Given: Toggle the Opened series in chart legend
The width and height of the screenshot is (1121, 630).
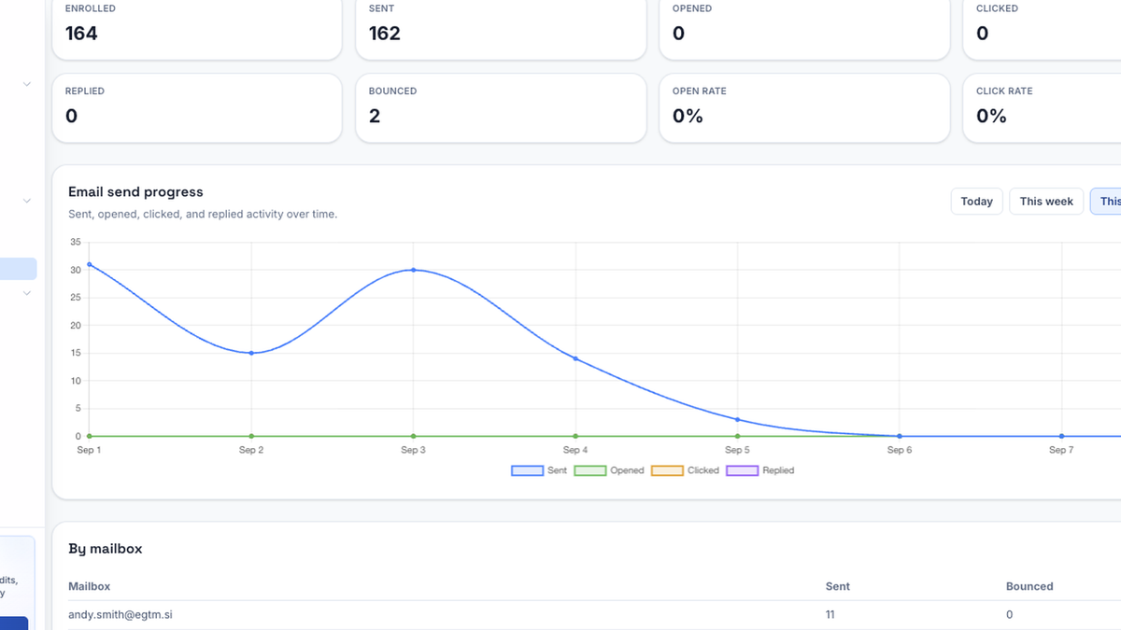Looking at the screenshot, I should pyautogui.click(x=608, y=470).
